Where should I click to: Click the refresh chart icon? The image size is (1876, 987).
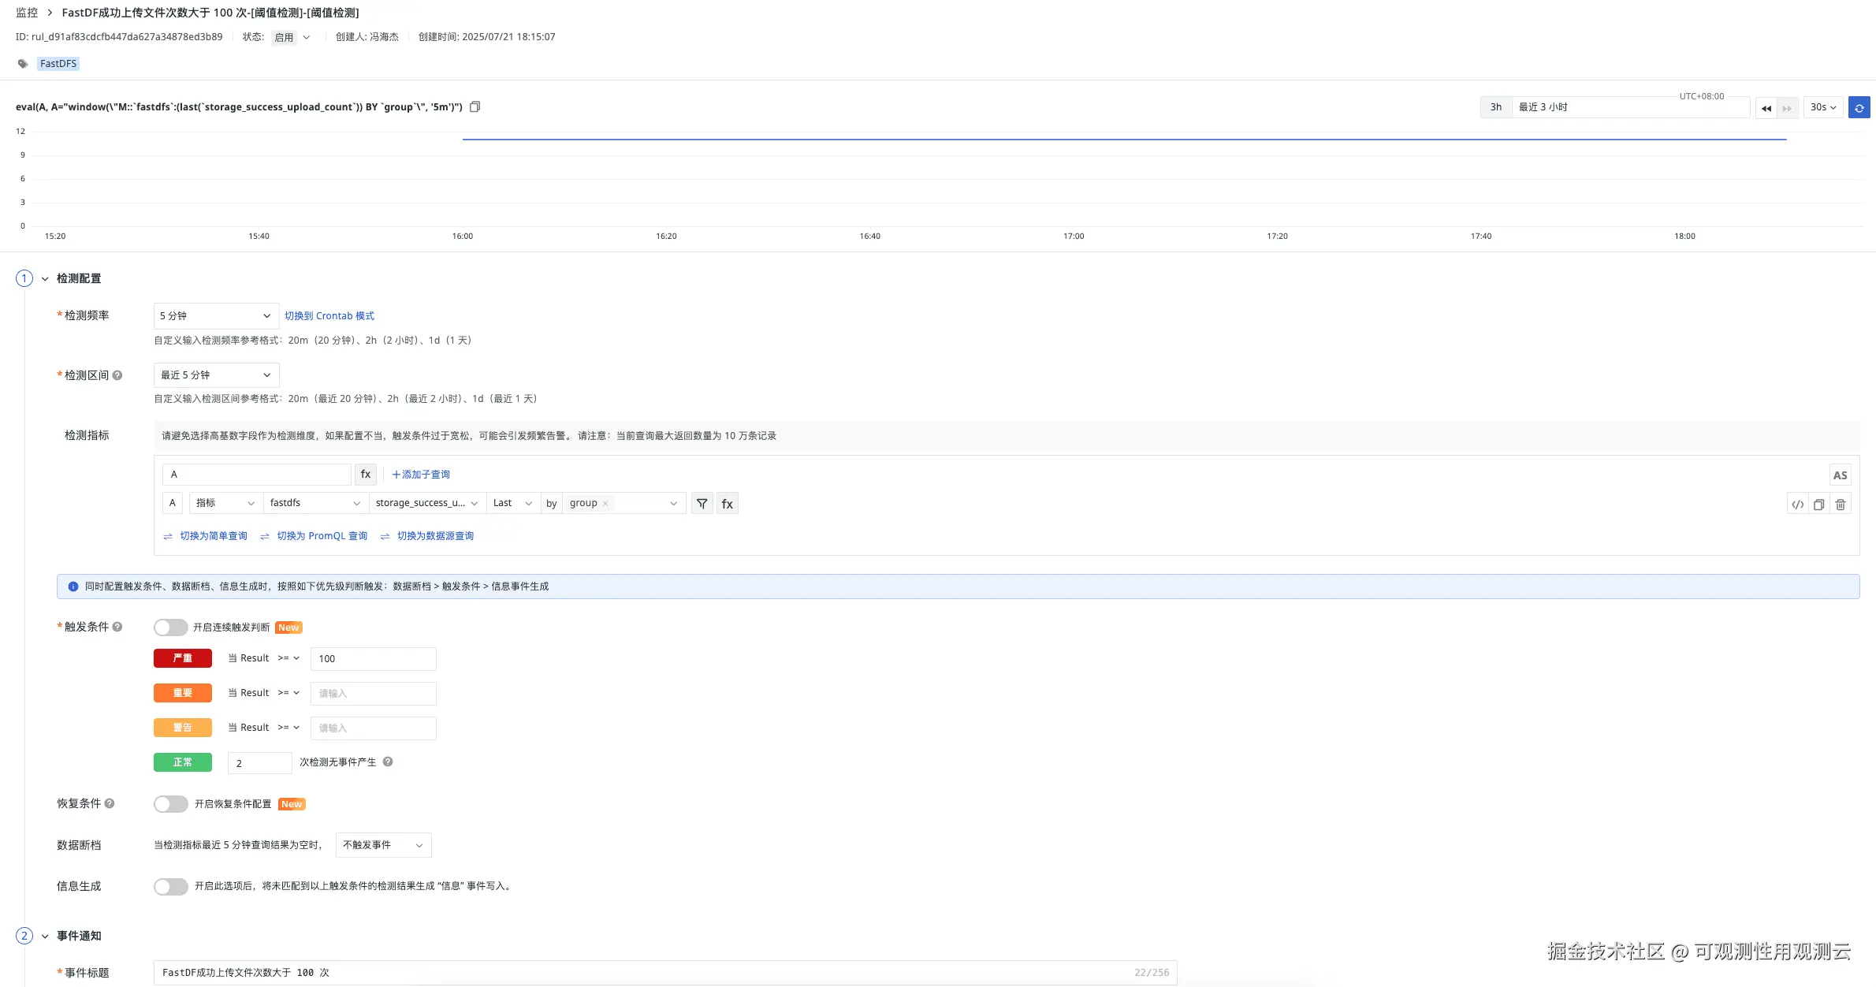[1859, 107]
